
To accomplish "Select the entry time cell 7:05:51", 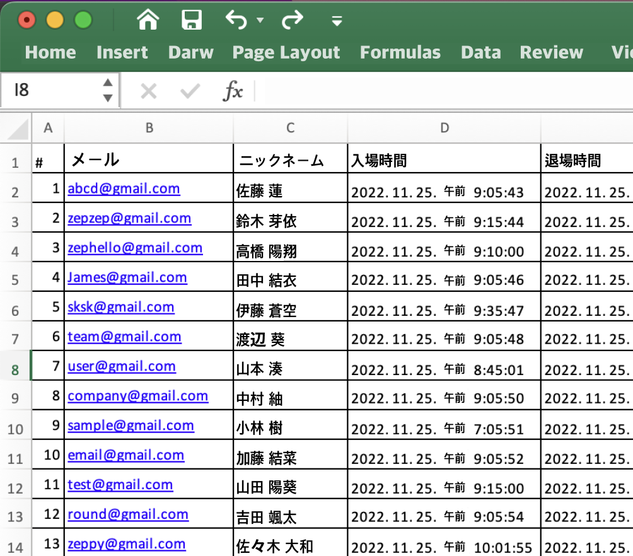I will click(444, 425).
